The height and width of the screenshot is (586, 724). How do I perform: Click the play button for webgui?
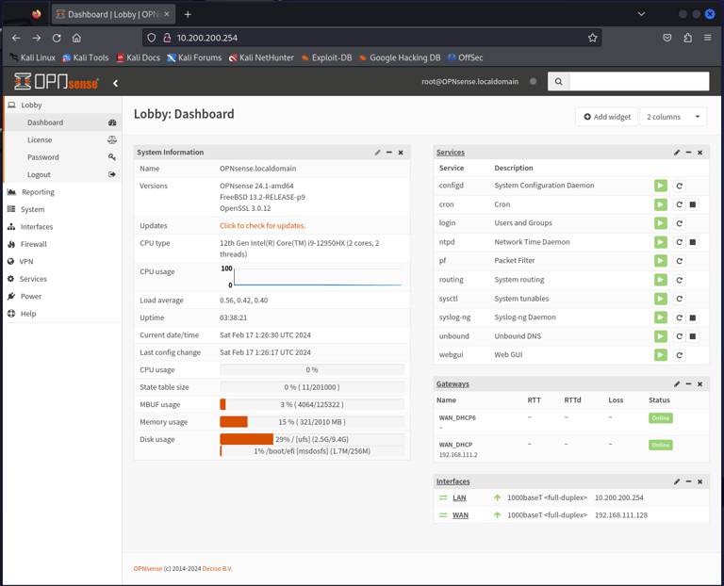660,355
